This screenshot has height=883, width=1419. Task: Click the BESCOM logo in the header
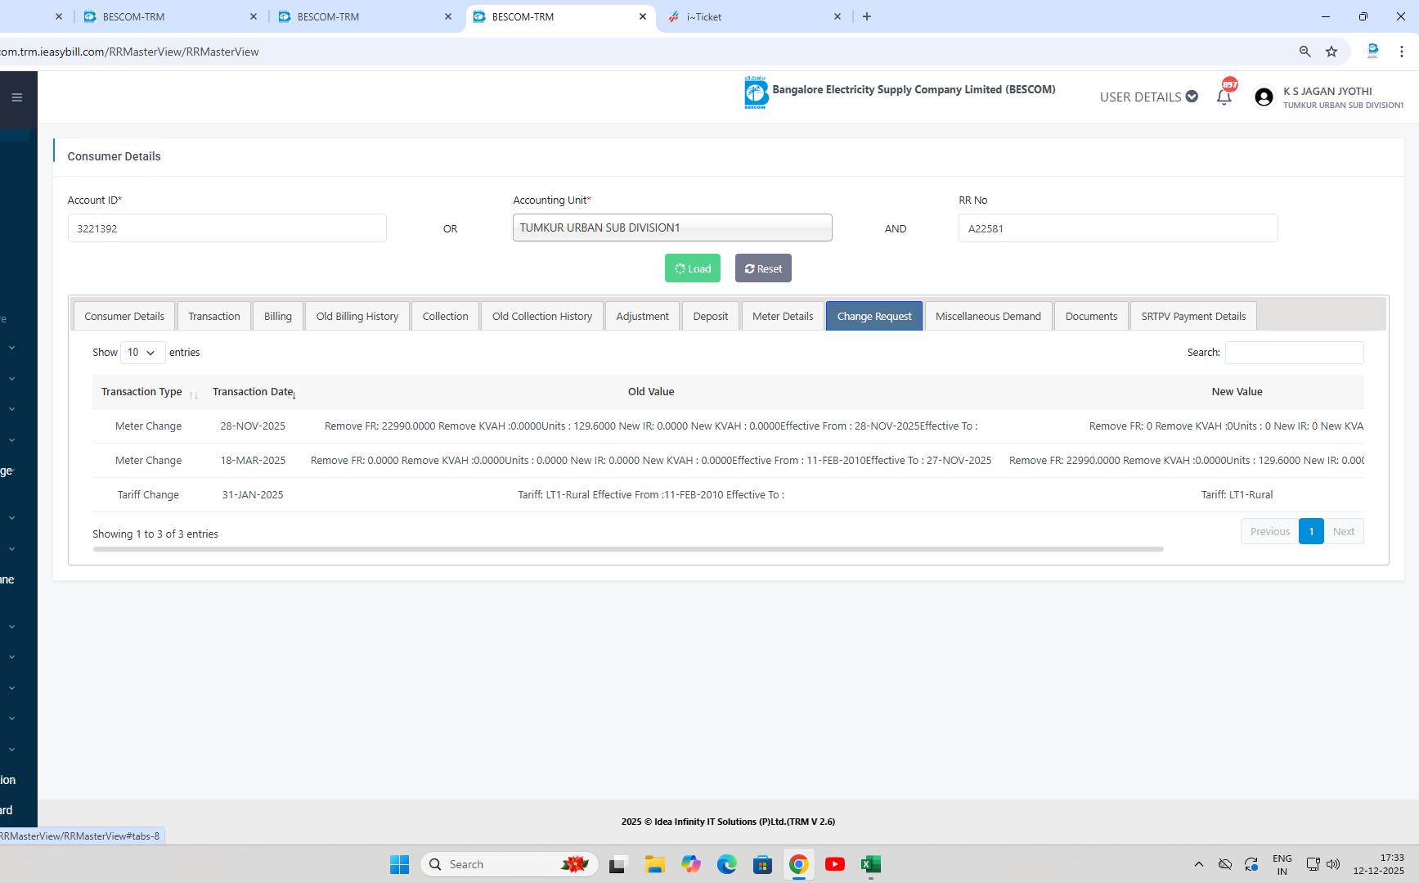pyautogui.click(x=756, y=92)
